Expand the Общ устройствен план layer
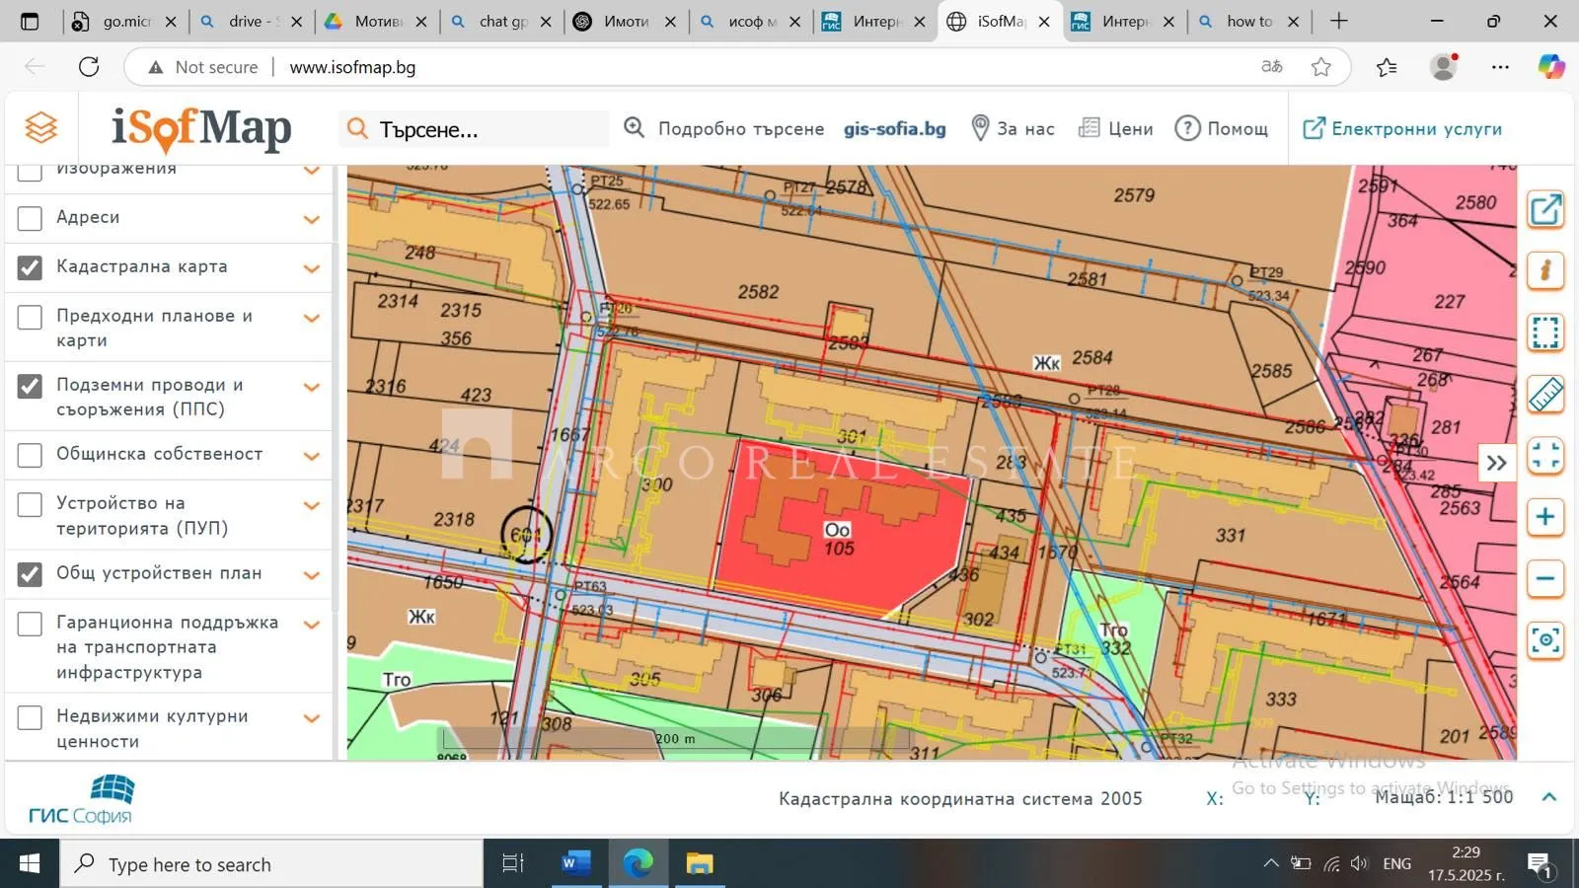The height and width of the screenshot is (888, 1579). tap(312, 575)
